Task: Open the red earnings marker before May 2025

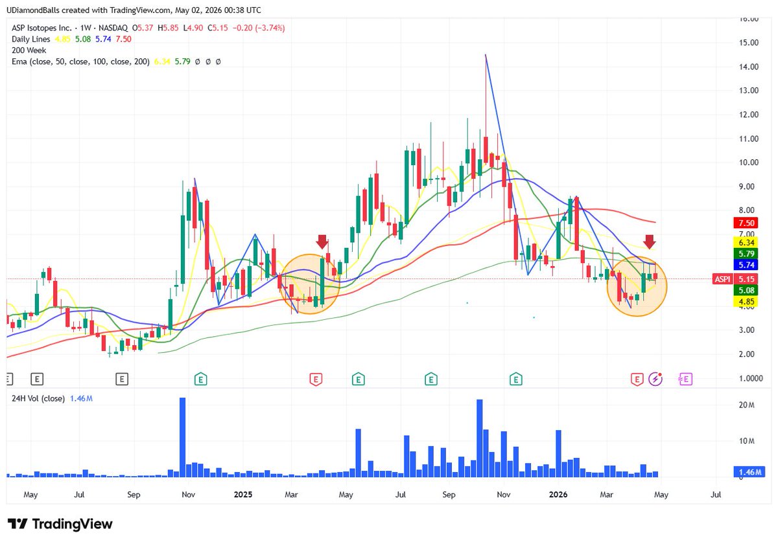Action: [x=316, y=379]
